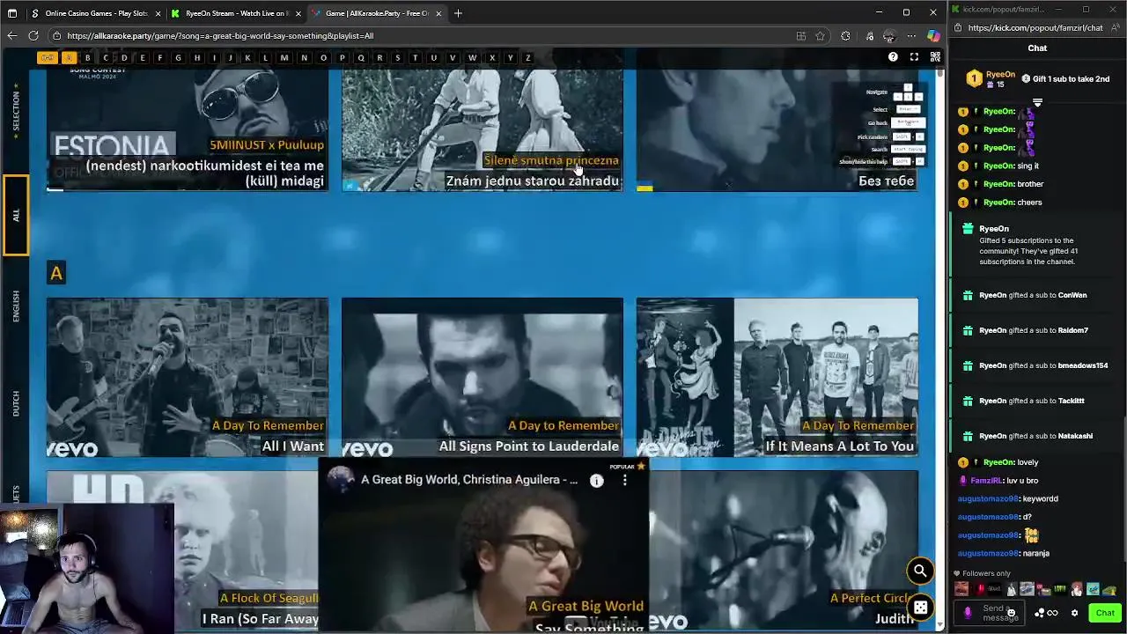
Task: Bookmark page with the star icon
Action: tap(821, 36)
